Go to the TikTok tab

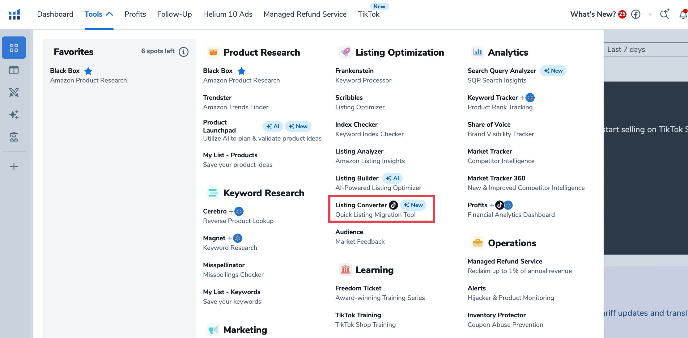368,14
